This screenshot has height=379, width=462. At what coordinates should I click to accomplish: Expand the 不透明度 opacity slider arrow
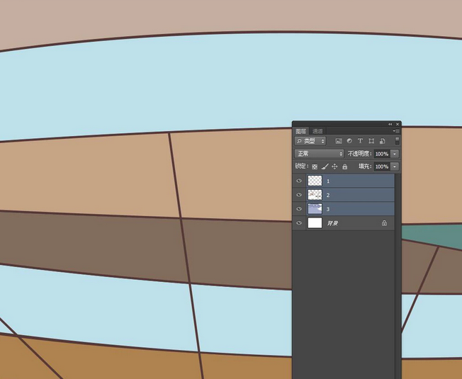tap(395, 154)
